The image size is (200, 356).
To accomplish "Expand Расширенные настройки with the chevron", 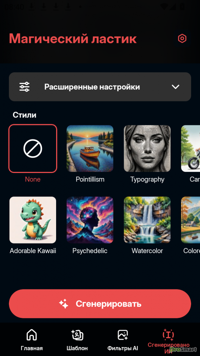I will 175,87.
